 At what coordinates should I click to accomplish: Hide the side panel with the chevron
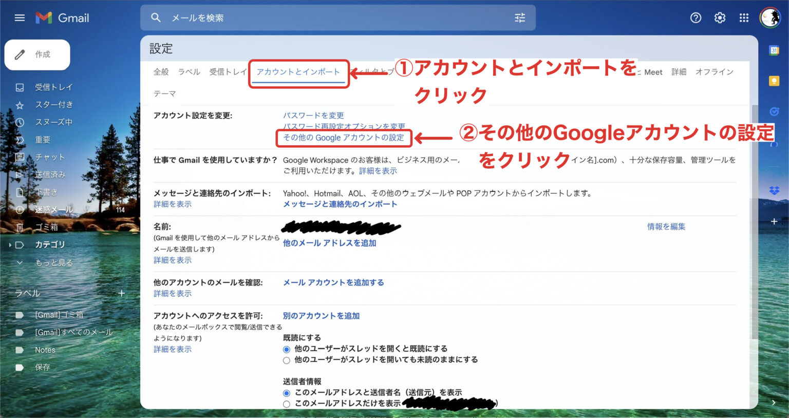773,403
